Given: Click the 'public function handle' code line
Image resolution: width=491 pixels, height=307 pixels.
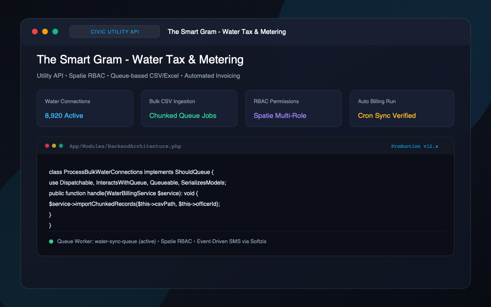Looking at the screenshot, I should (124, 193).
